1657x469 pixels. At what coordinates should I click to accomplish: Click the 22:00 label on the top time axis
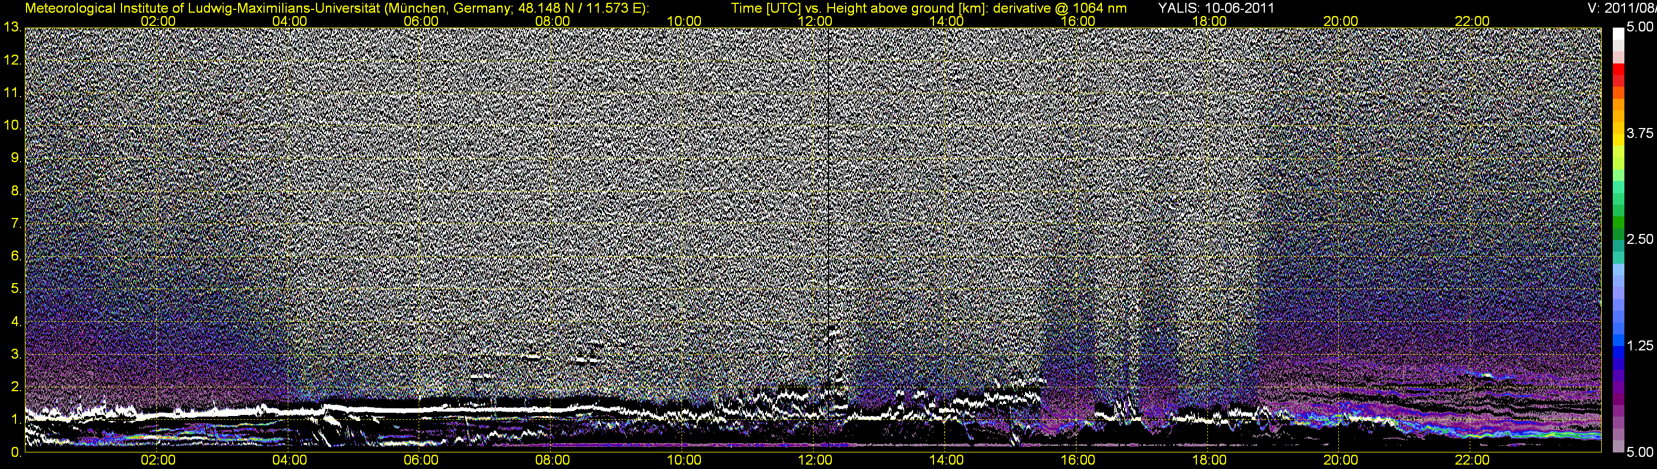(1473, 21)
